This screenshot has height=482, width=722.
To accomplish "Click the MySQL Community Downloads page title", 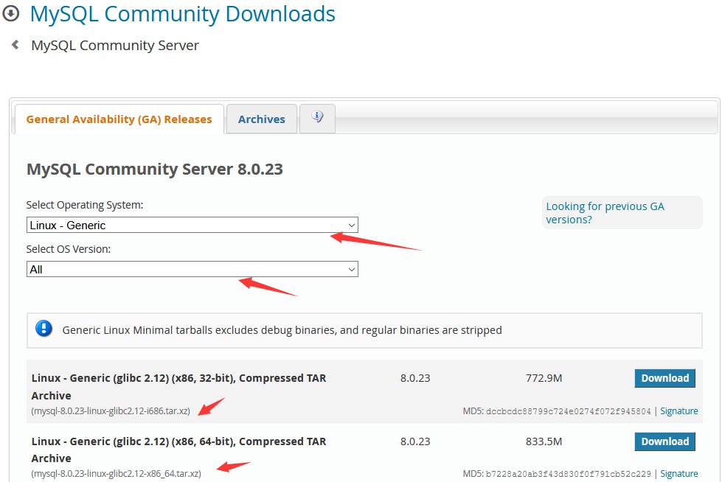I will pyautogui.click(x=181, y=13).
